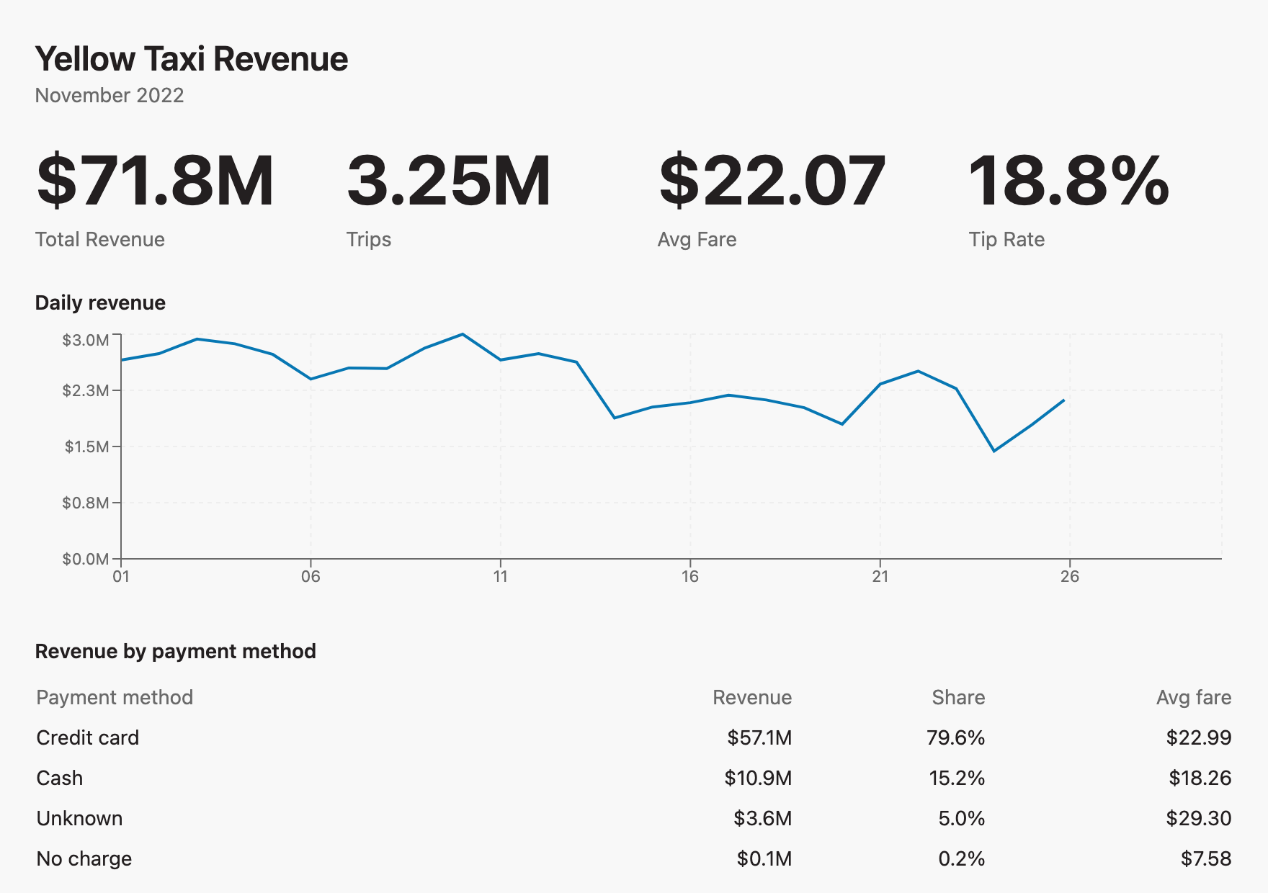Viewport: 1268px width, 893px height.
Task: Select the Cash payment row
Action: 634,778
